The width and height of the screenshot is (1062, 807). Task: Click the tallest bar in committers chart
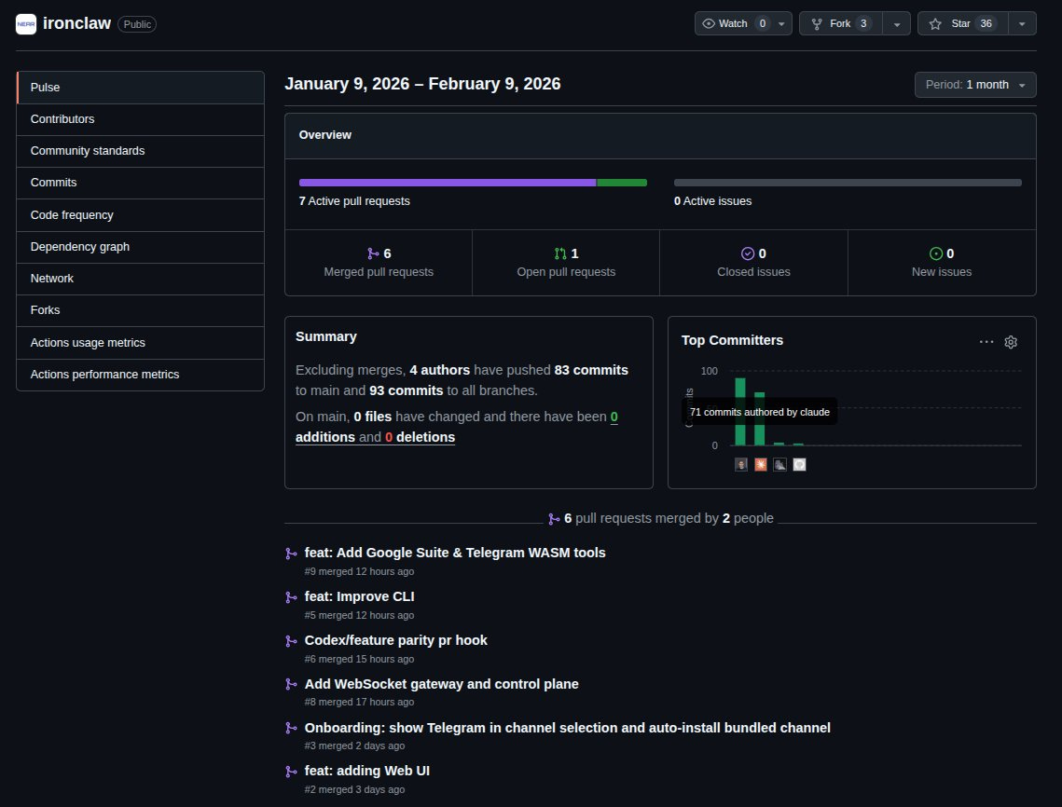[x=740, y=412]
